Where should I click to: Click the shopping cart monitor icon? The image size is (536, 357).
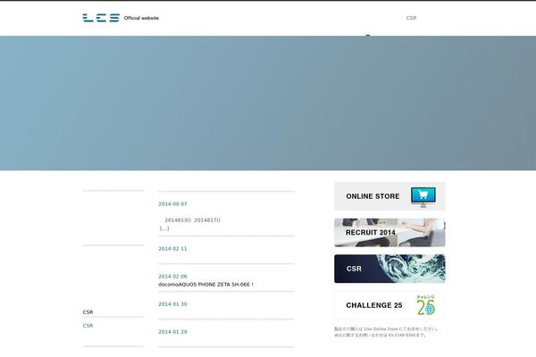(423, 197)
